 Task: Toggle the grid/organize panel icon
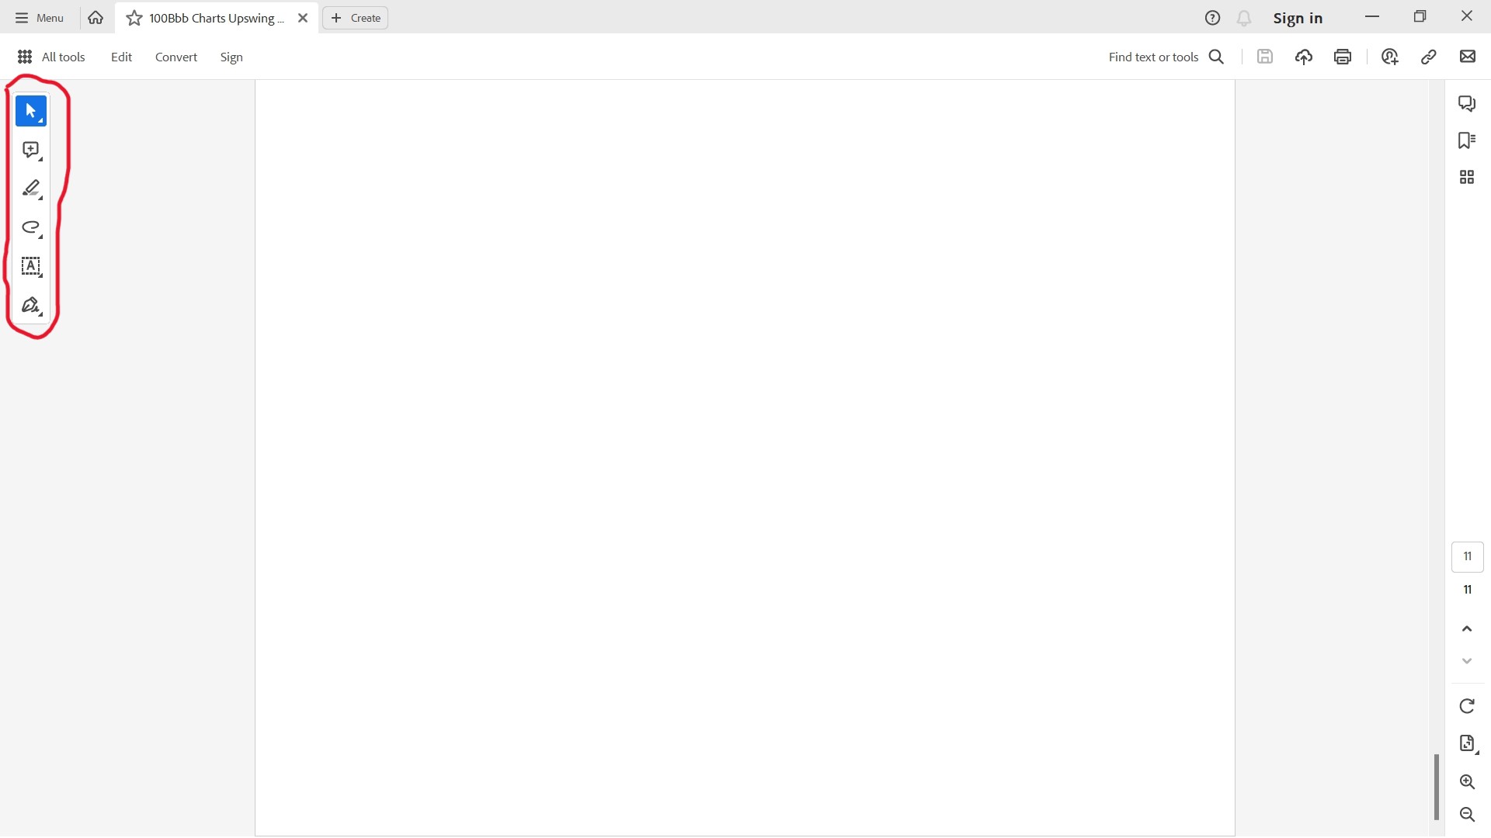[x=1466, y=176]
